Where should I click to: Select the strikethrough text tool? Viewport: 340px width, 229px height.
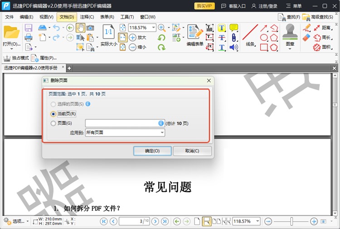(222, 38)
